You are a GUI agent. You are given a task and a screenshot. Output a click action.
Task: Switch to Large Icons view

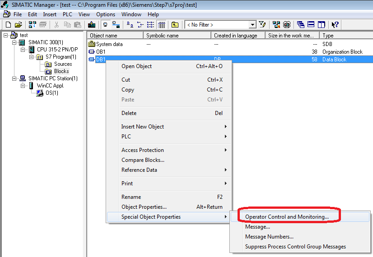(x=130, y=25)
